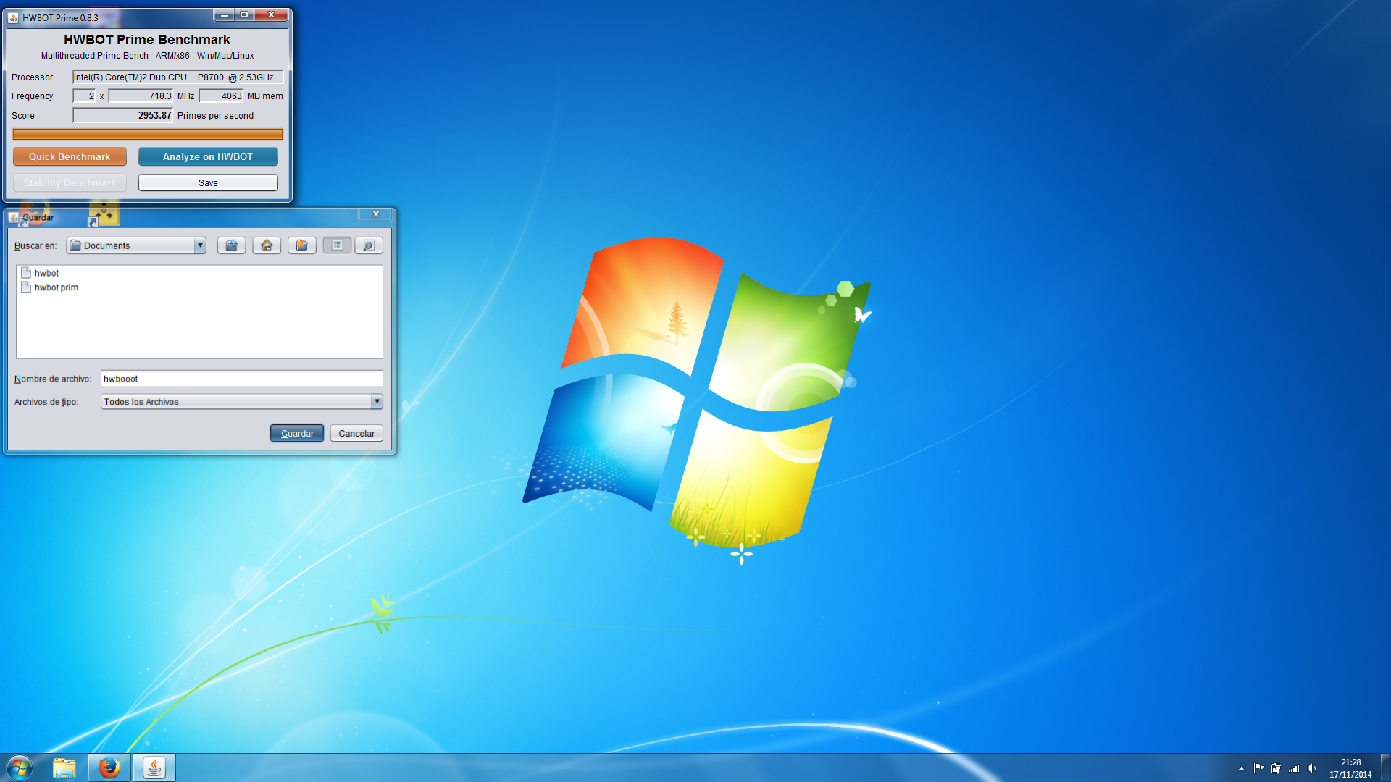Select the file named hwbot

point(47,273)
